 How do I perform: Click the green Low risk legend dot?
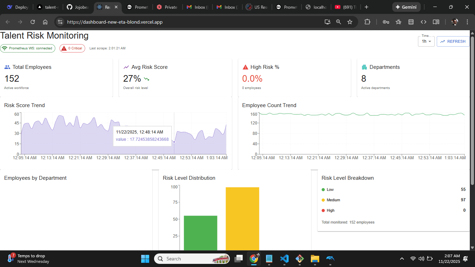tap(323, 189)
